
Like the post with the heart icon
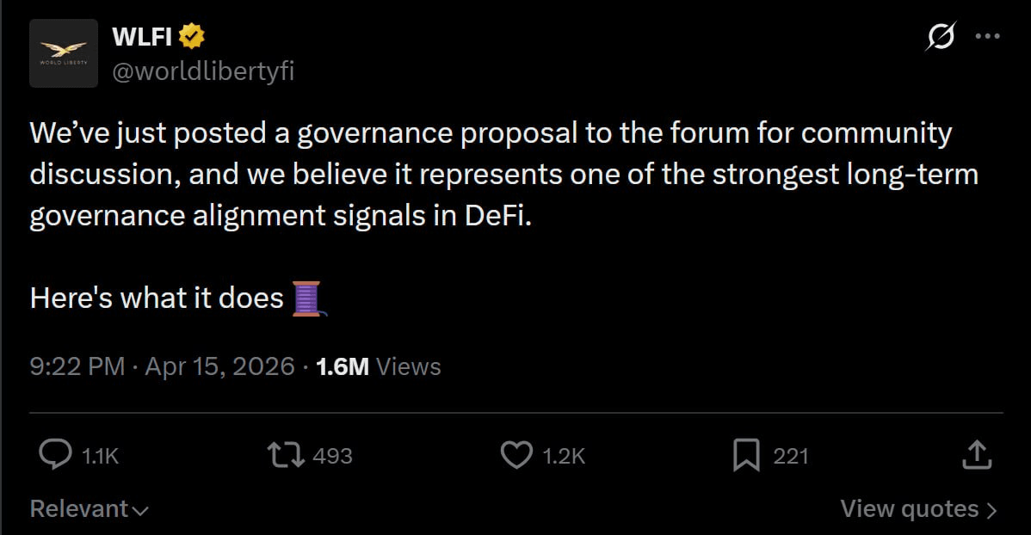pos(516,455)
